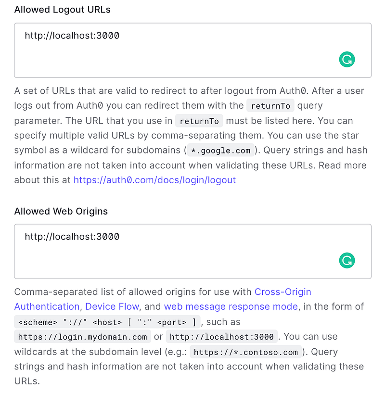
Task: Follow the Device Flow link
Action: tap(112, 306)
